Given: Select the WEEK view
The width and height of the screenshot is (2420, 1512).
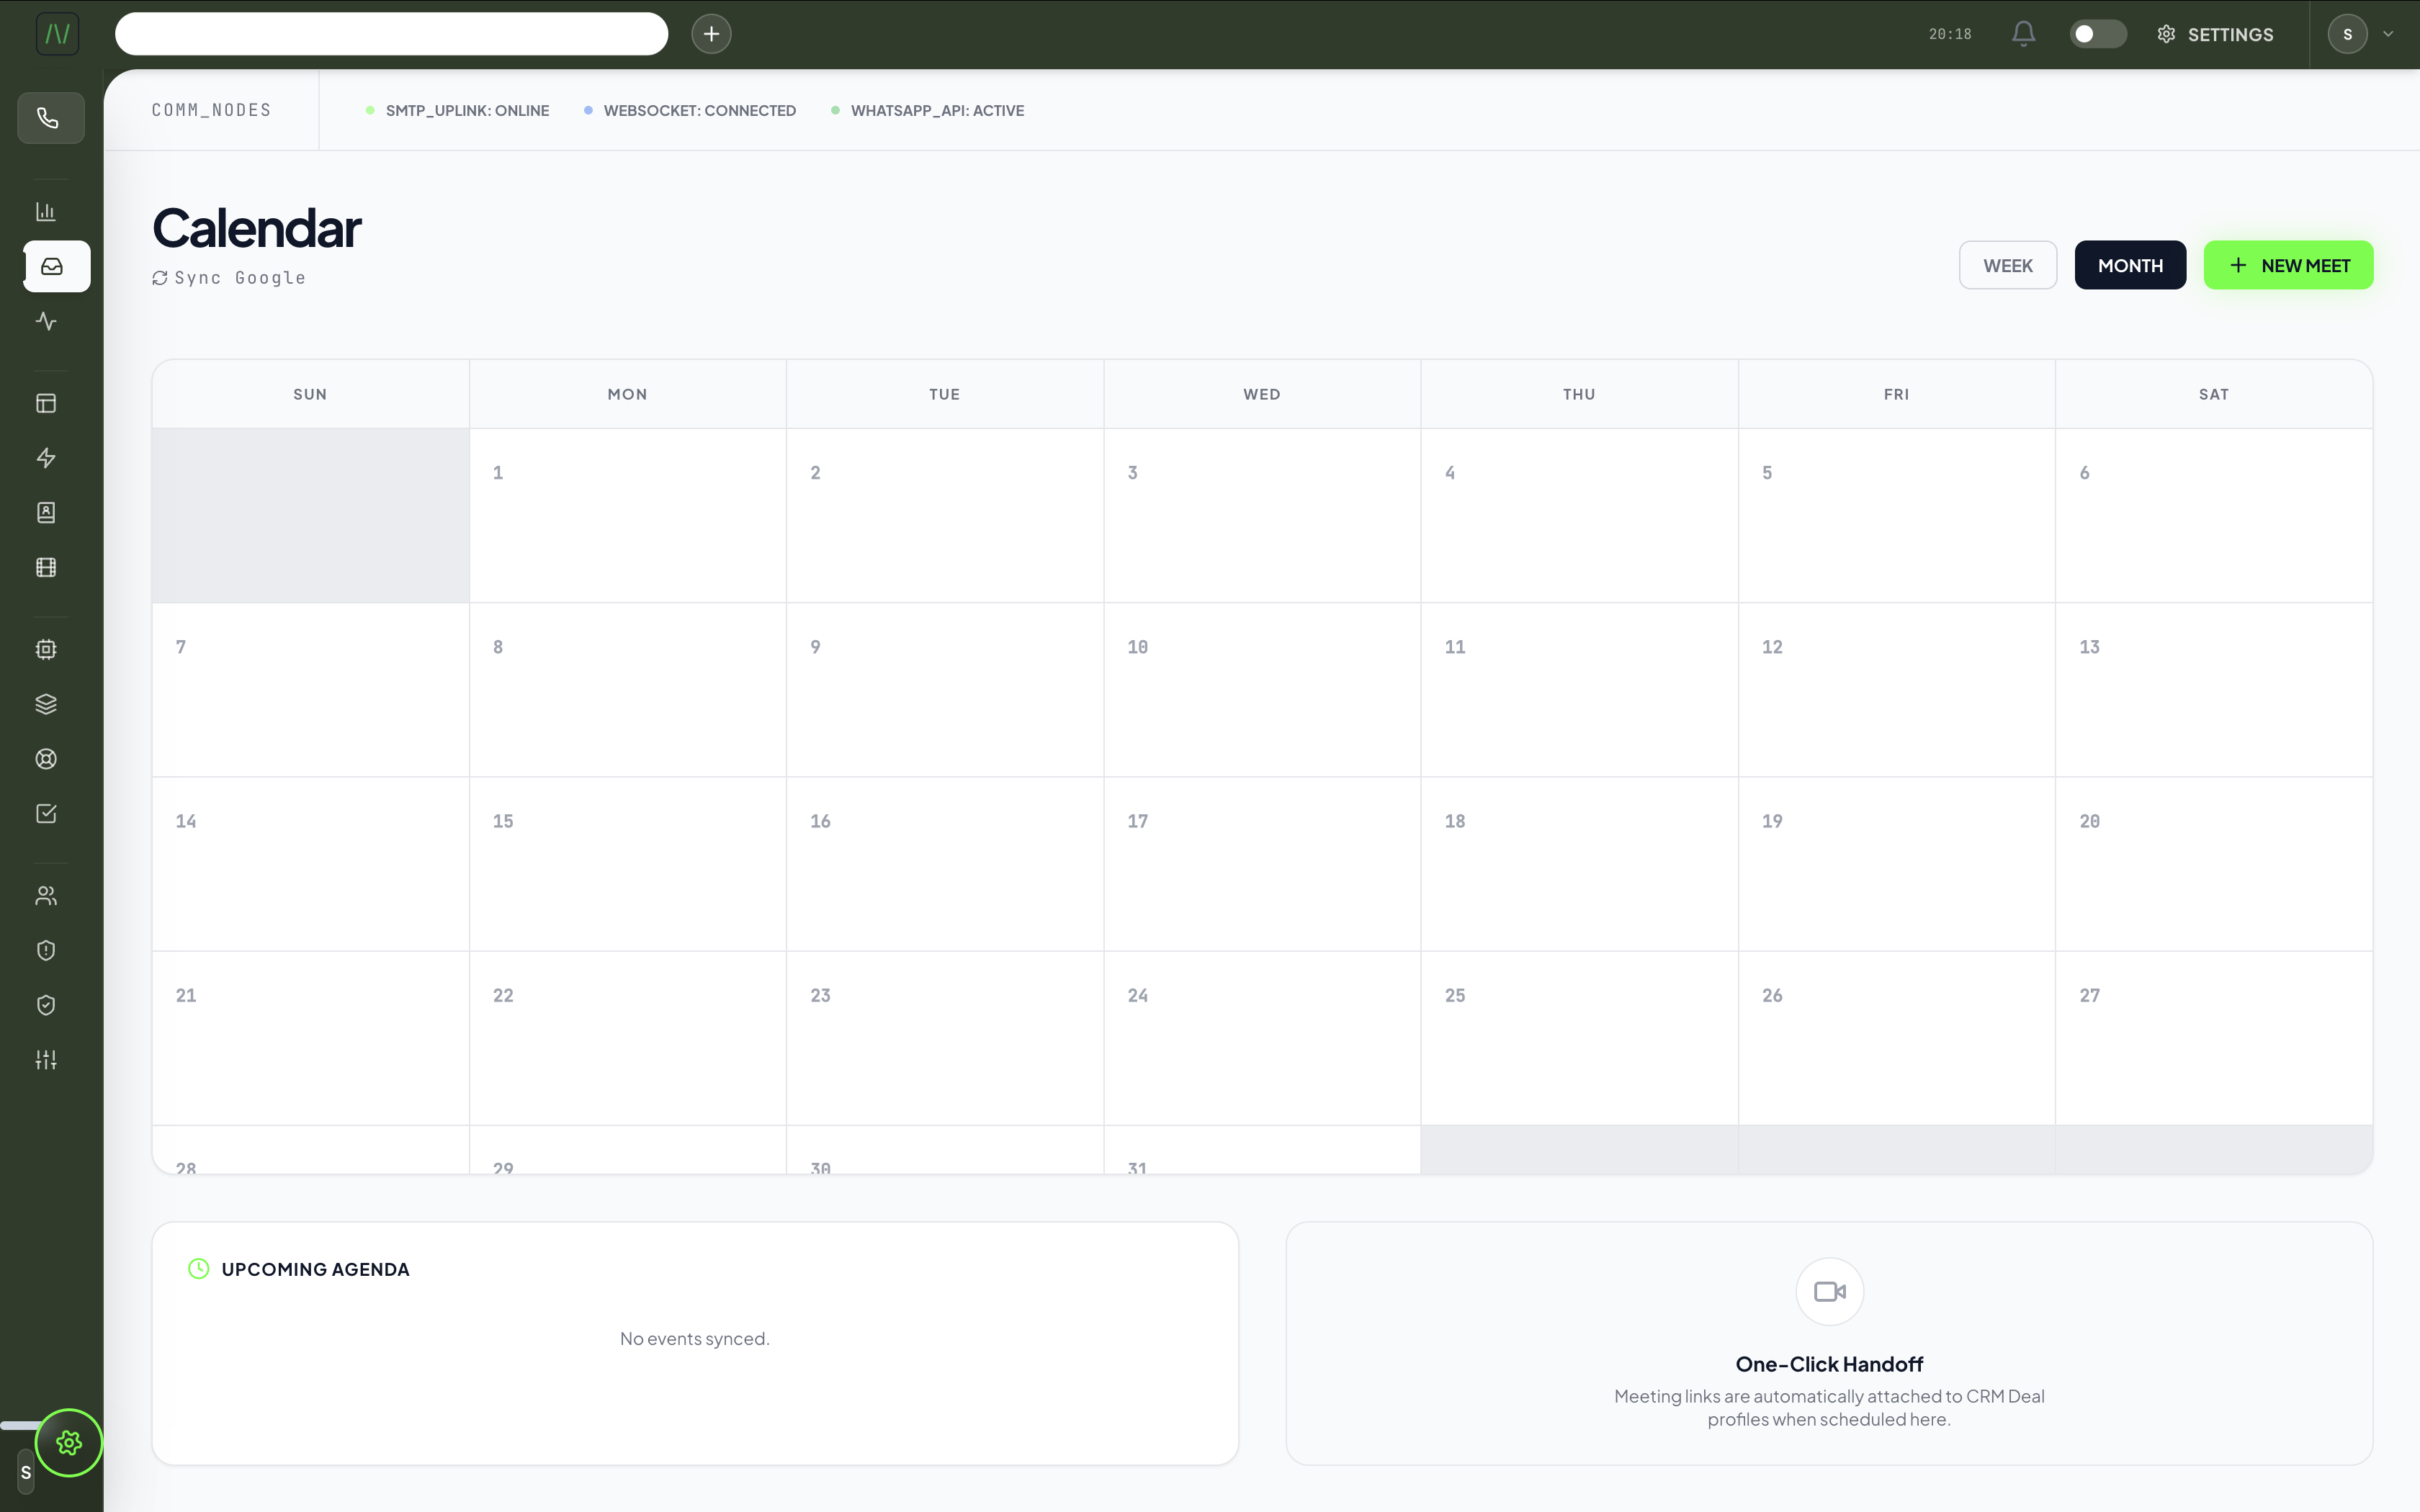Looking at the screenshot, I should click(x=2007, y=265).
